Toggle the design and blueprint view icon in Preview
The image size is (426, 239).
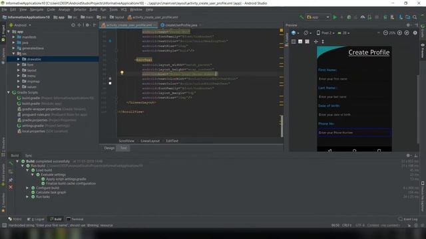coord(307,41)
